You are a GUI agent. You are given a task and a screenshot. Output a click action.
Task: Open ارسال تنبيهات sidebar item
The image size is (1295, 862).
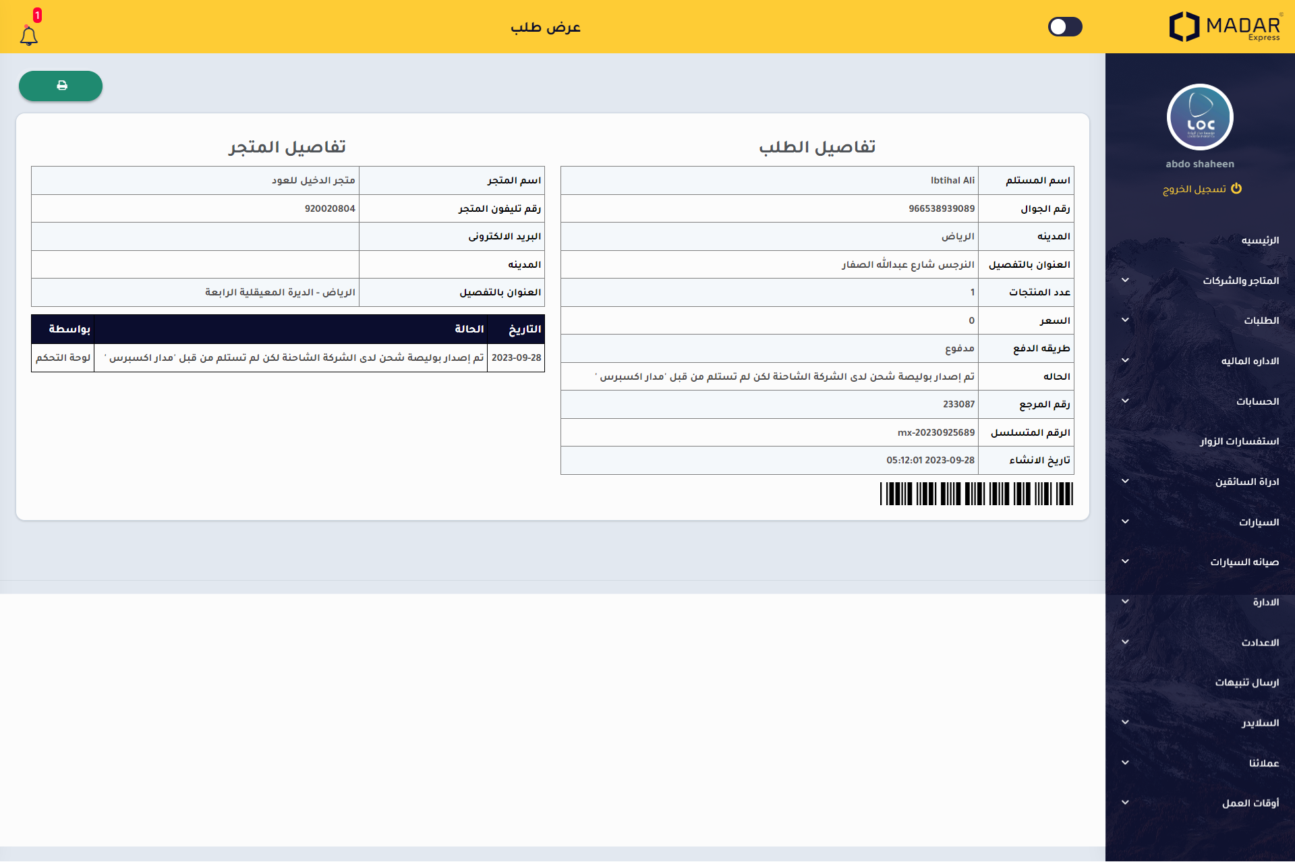pyautogui.click(x=1246, y=682)
